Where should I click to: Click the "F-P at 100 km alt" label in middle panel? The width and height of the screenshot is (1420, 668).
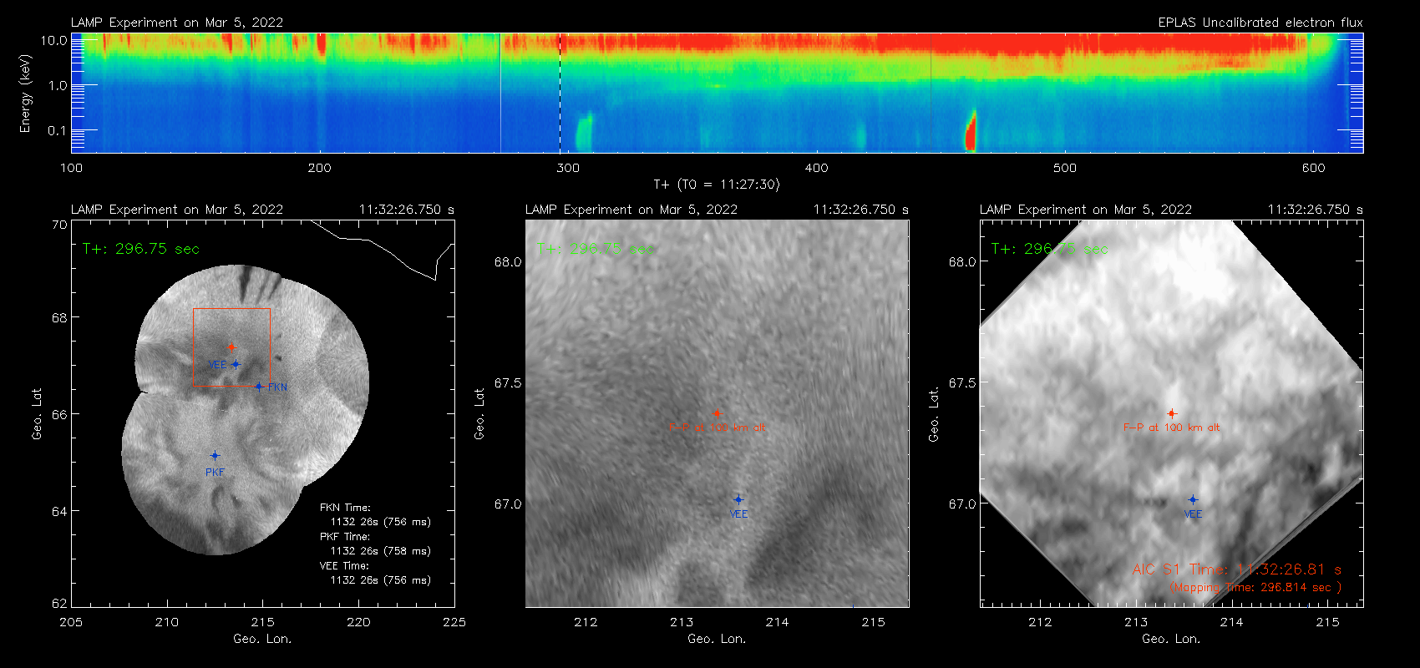[717, 428]
